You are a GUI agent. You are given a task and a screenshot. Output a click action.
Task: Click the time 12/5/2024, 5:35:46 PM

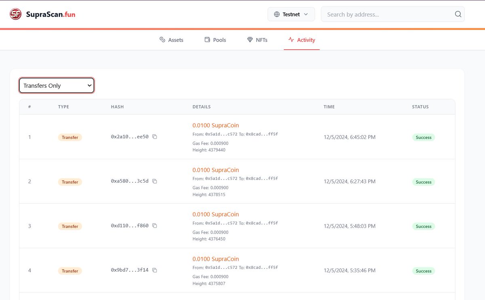coord(350,270)
